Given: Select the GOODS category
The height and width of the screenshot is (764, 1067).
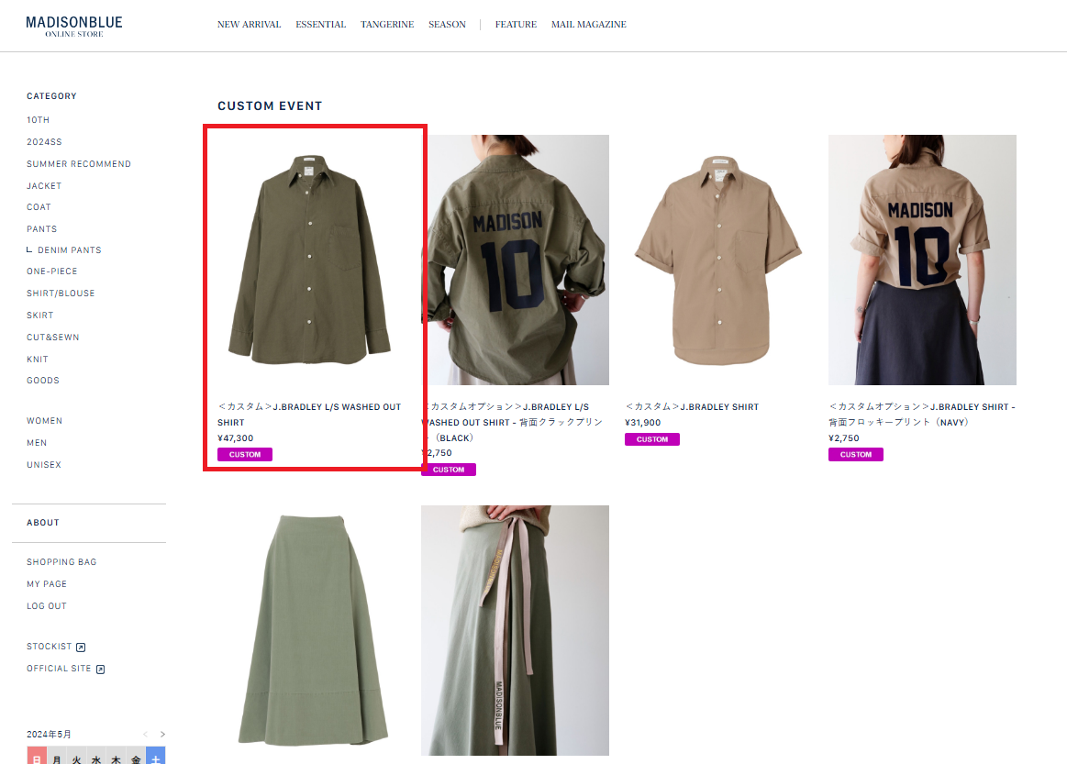Looking at the screenshot, I should coord(43,381).
